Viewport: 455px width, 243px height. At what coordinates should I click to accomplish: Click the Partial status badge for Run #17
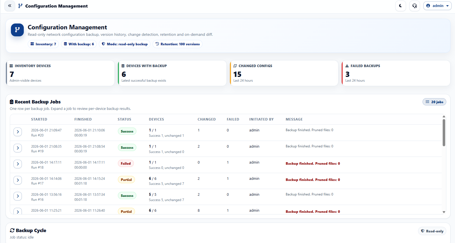pos(126,180)
